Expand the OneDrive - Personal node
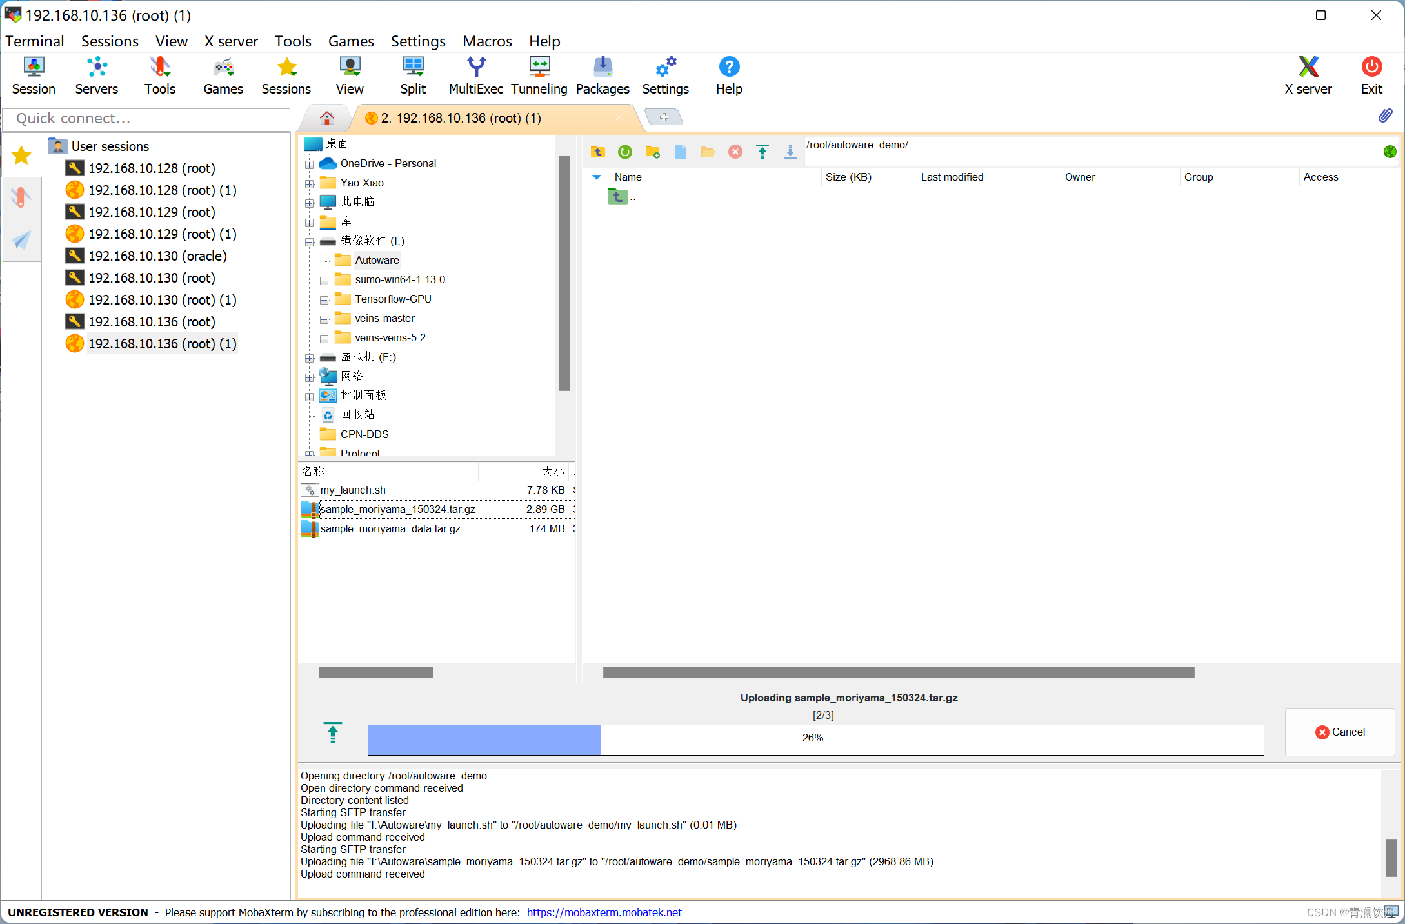This screenshot has height=924, width=1405. pyautogui.click(x=310, y=165)
